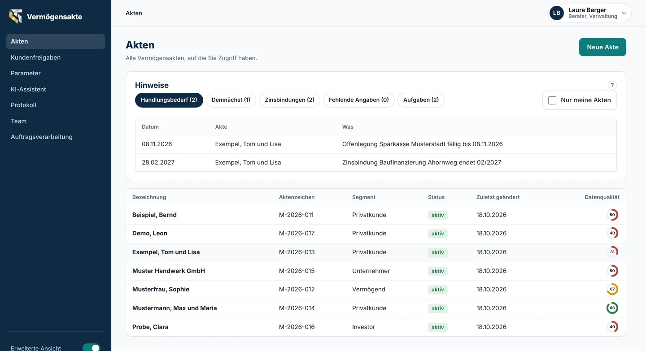
Task: Click data quality ring 86 for Mustermann
Action: (612, 308)
